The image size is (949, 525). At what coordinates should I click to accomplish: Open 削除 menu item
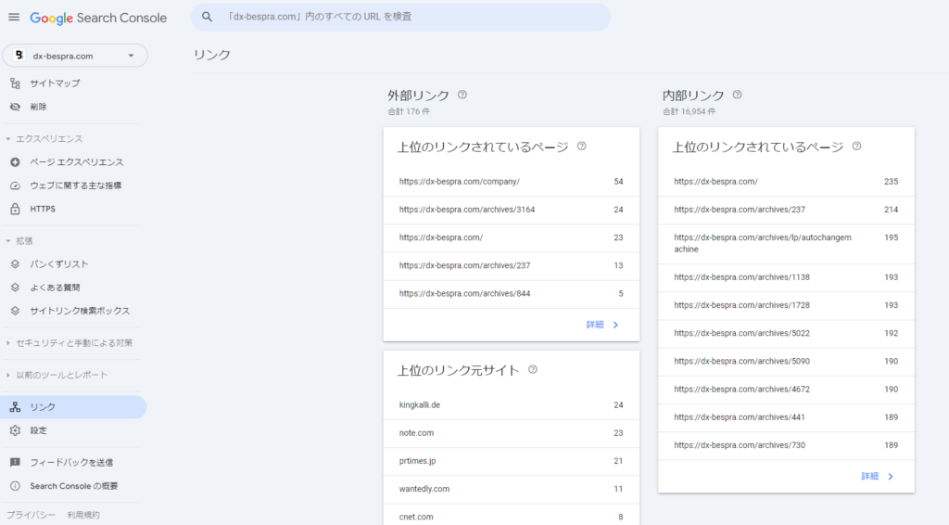click(x=73, y=107)
